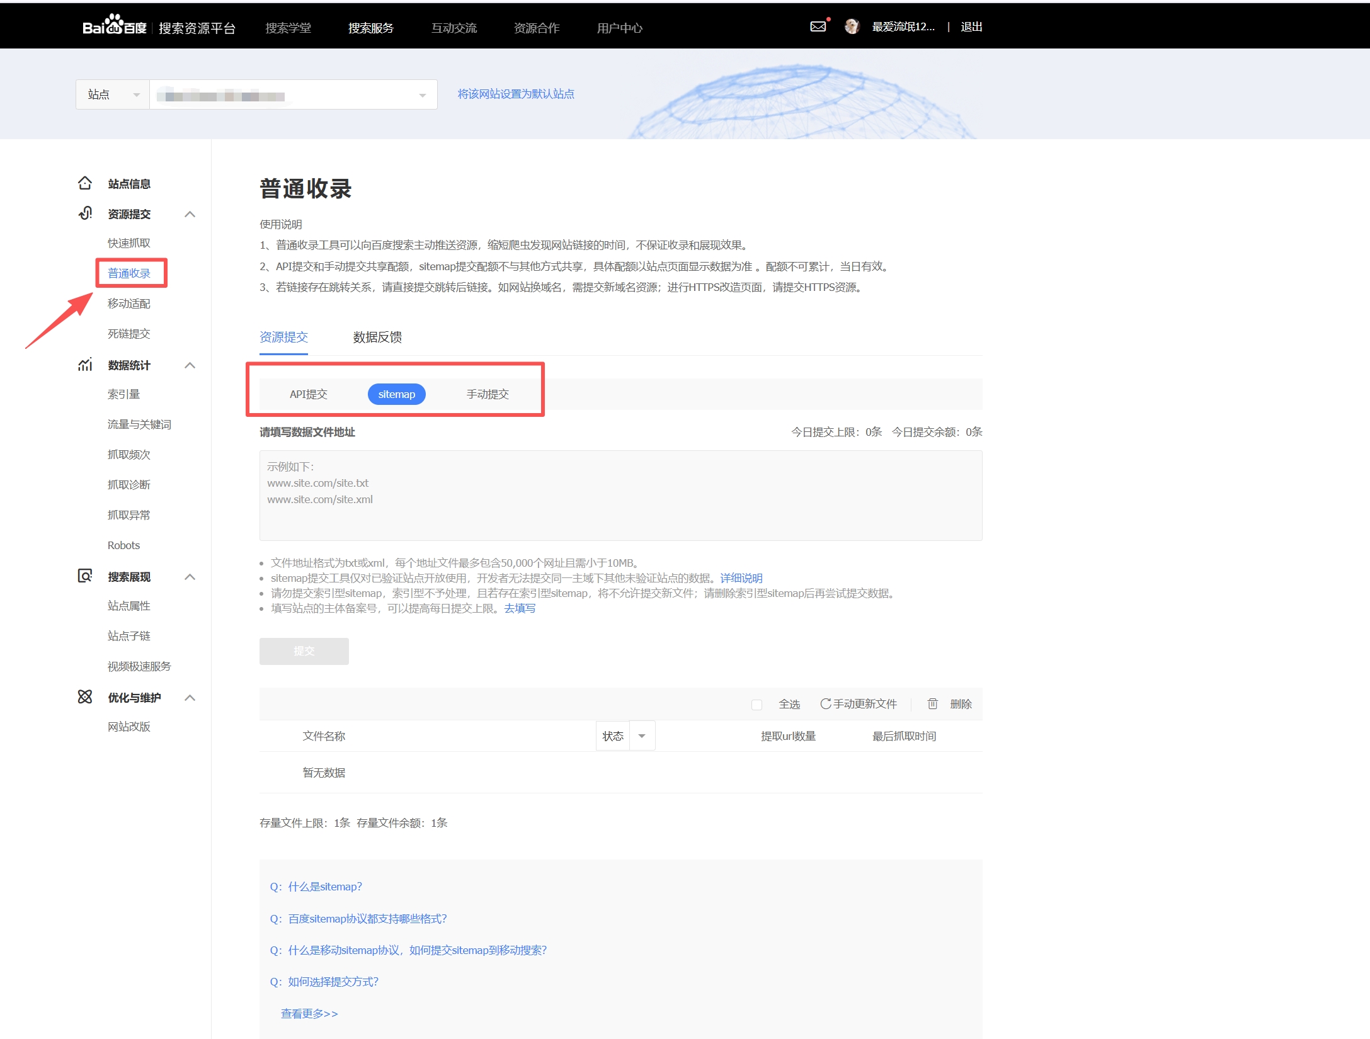Open the 站点 type dropdown
The height and width of the screenshot is (1039, 1370).
(x=113, y=94)
